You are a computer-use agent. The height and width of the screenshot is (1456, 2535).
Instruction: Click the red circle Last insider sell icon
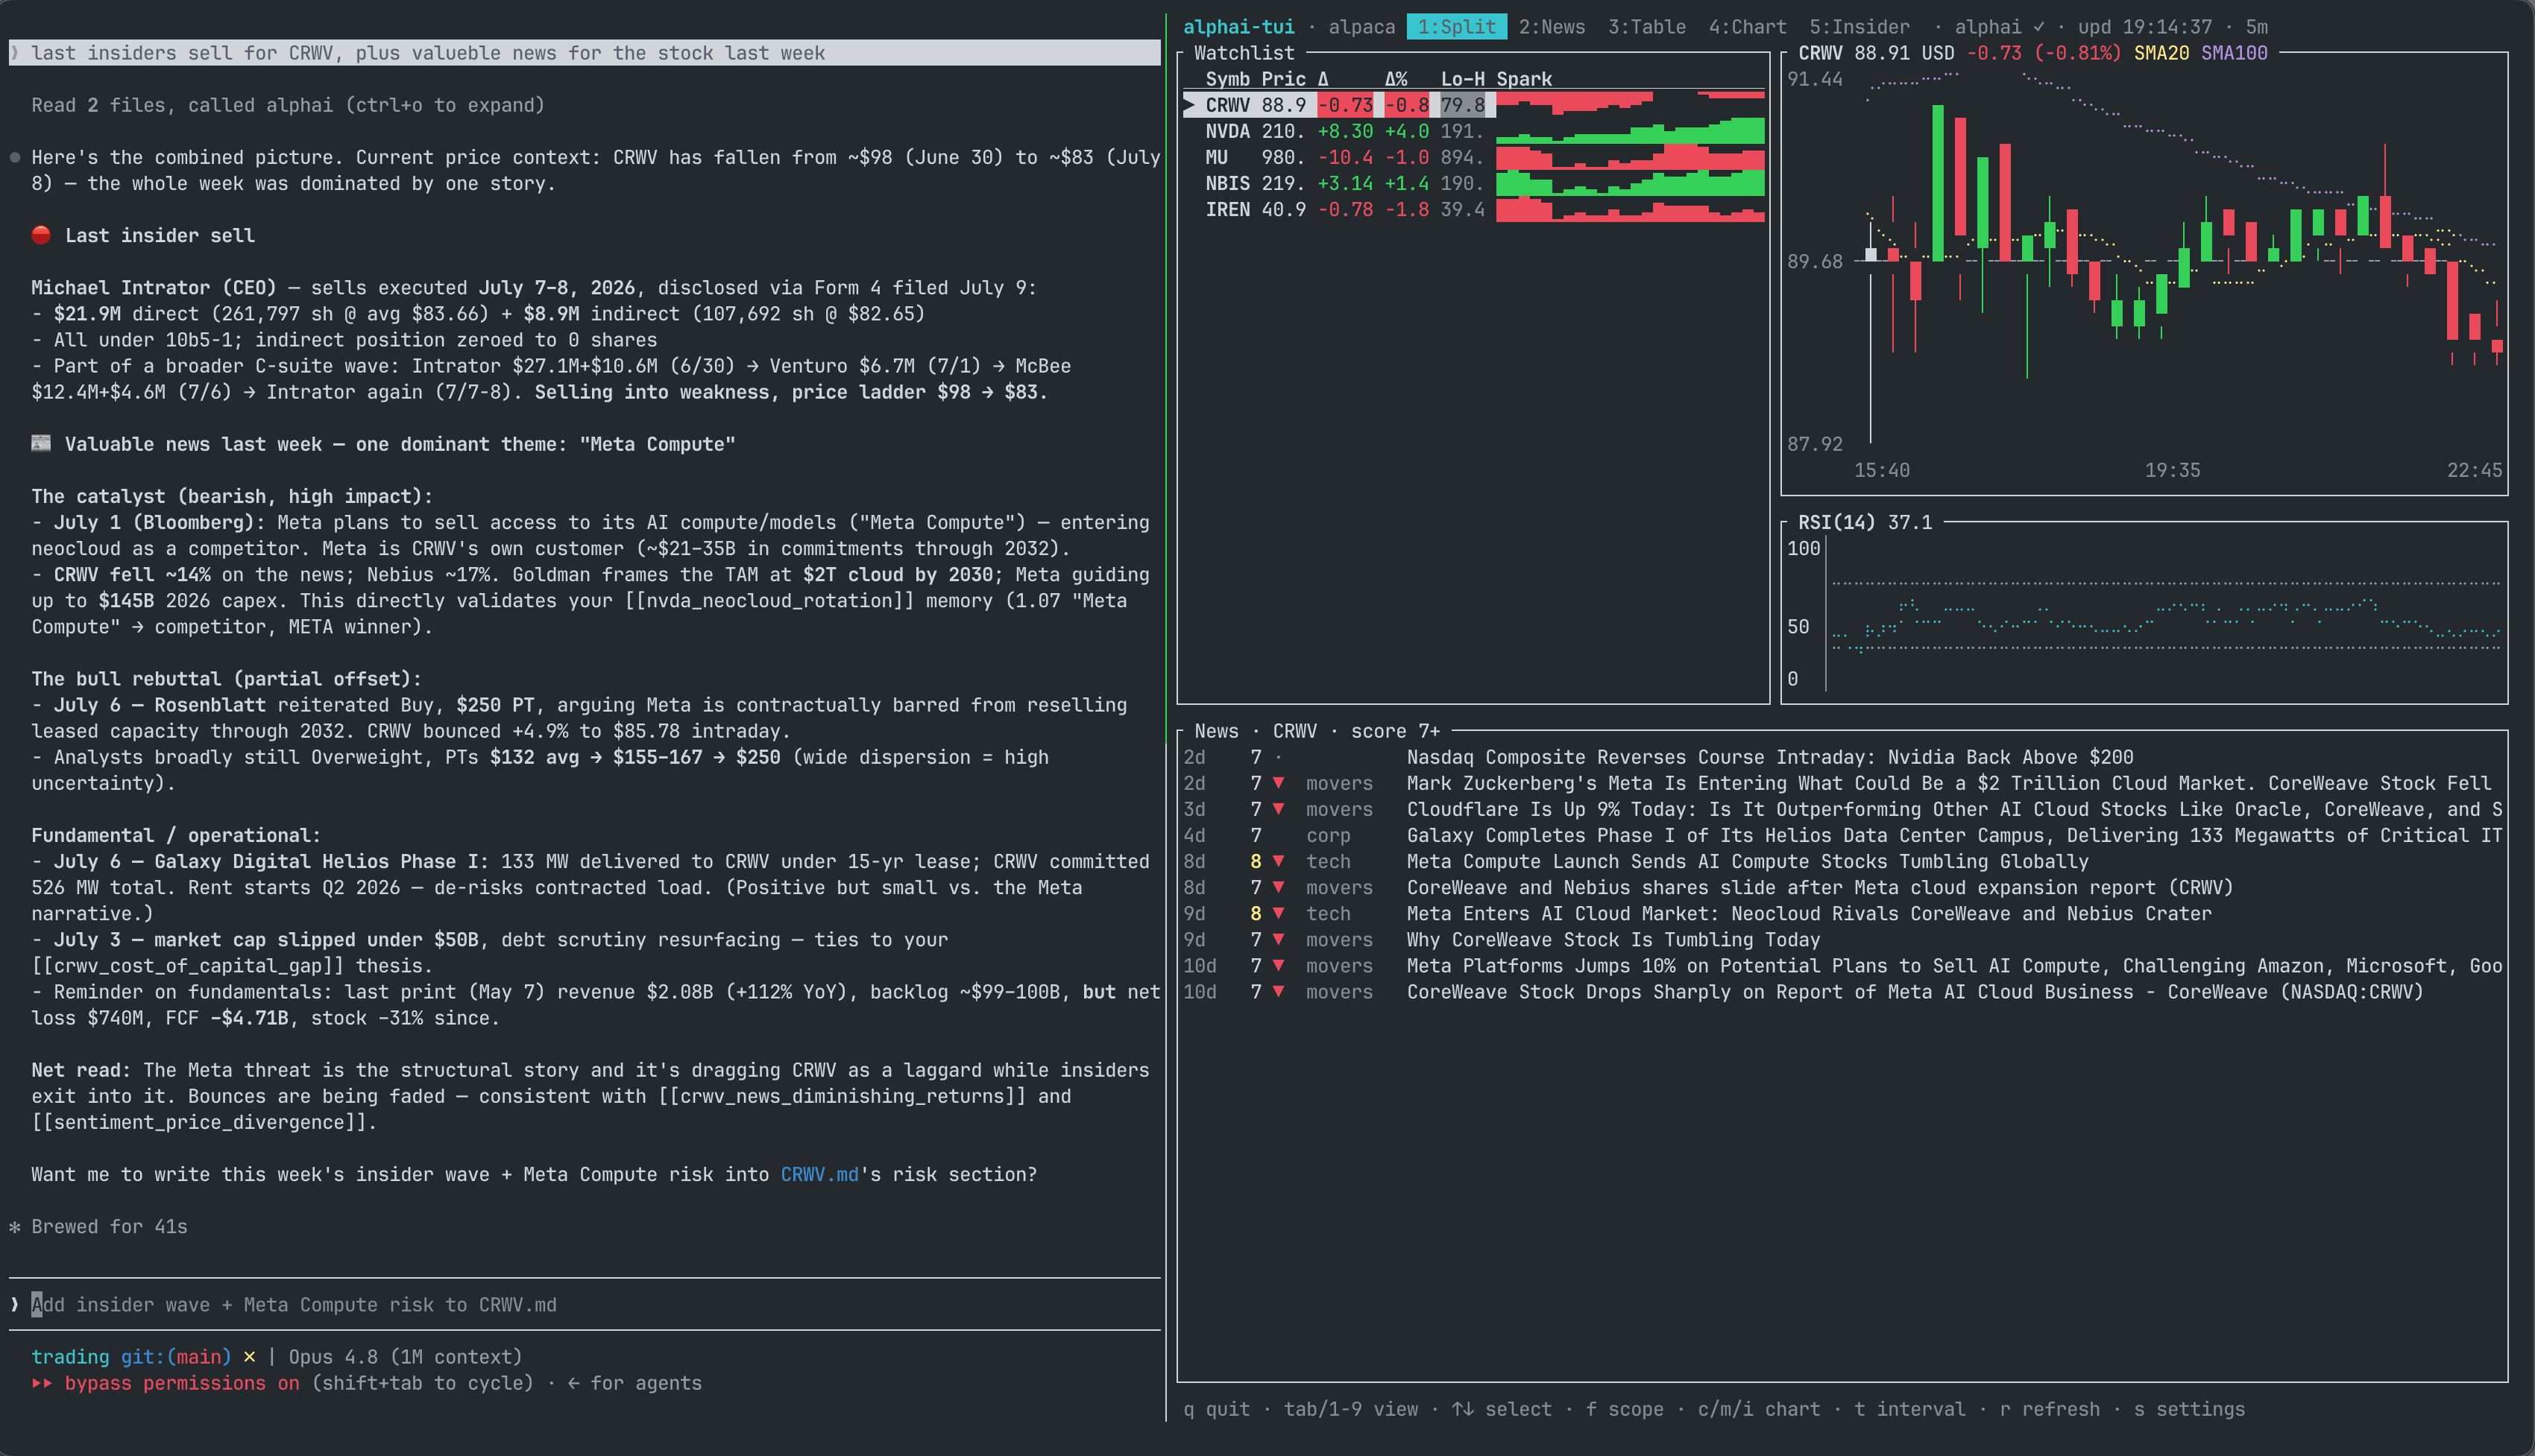41,235
